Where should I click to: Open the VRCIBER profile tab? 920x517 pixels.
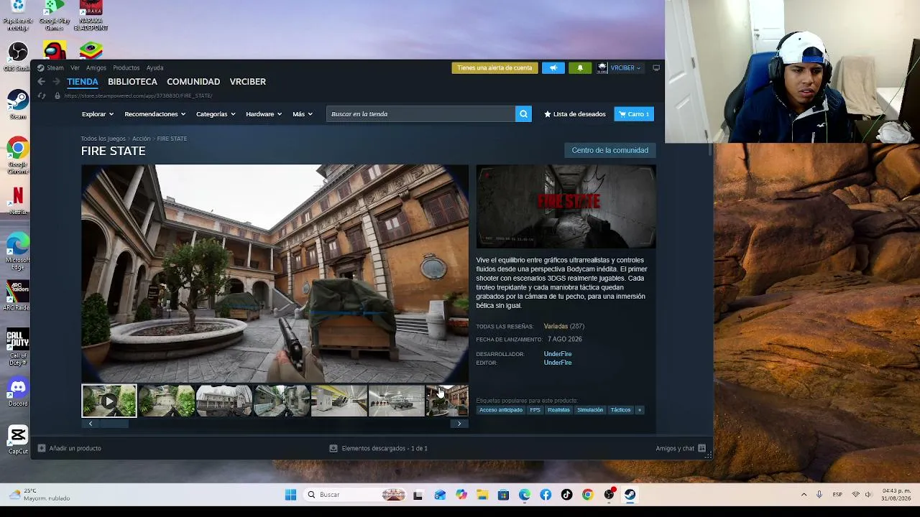(248, 82)
